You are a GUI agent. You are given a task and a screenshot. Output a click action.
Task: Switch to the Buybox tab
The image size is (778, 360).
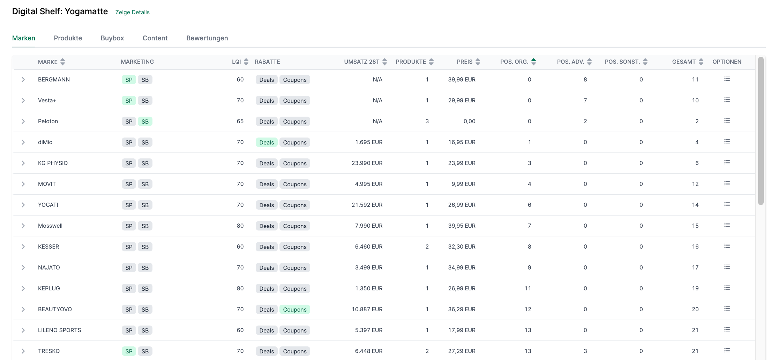click(112, 38)
